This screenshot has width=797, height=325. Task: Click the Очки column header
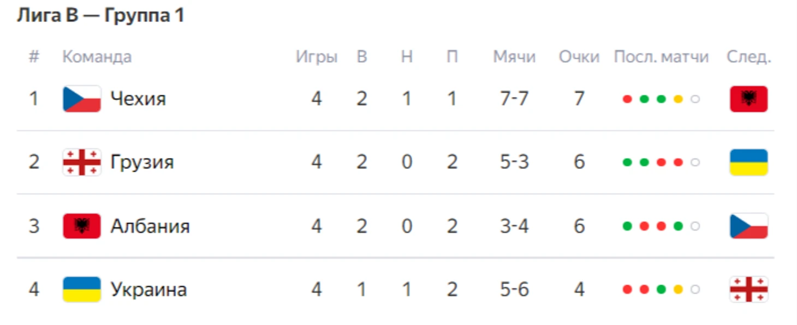click(x=579, y=57)
